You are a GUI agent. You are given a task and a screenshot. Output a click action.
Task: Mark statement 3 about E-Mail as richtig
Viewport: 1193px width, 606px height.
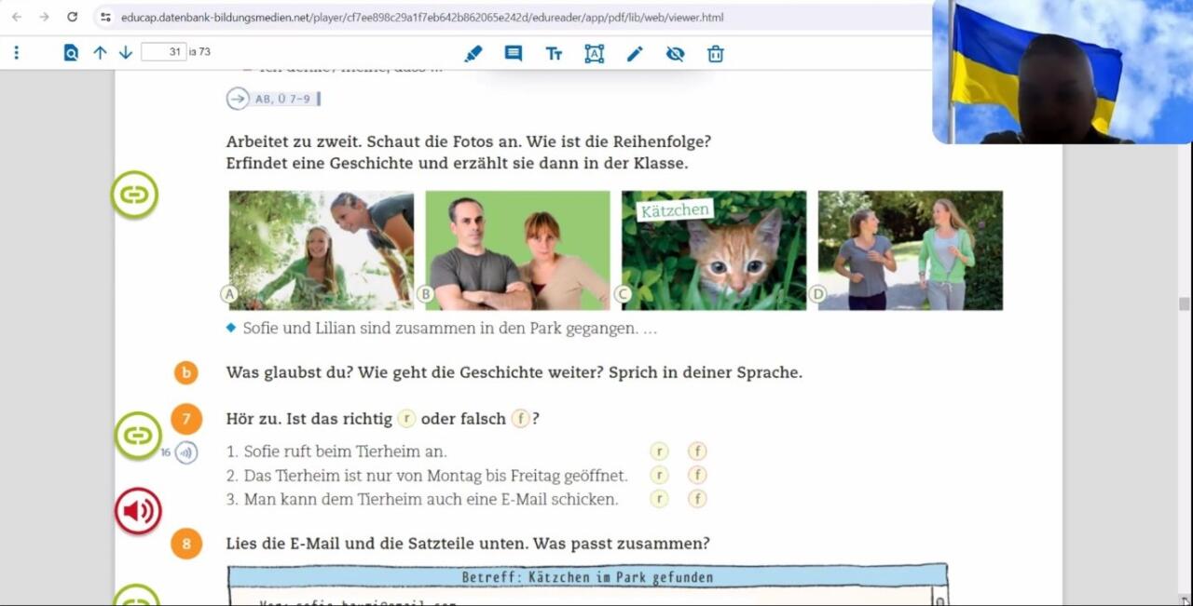pyautogui.click(x=660, y=498)
